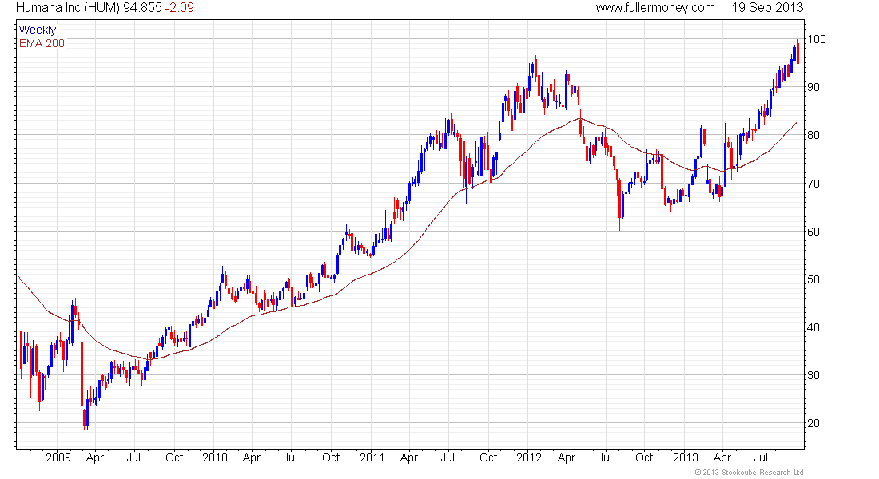Select the blue Weekly label

pos(38,30)
